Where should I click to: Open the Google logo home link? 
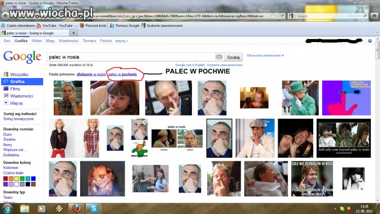(x=22, y=57)
